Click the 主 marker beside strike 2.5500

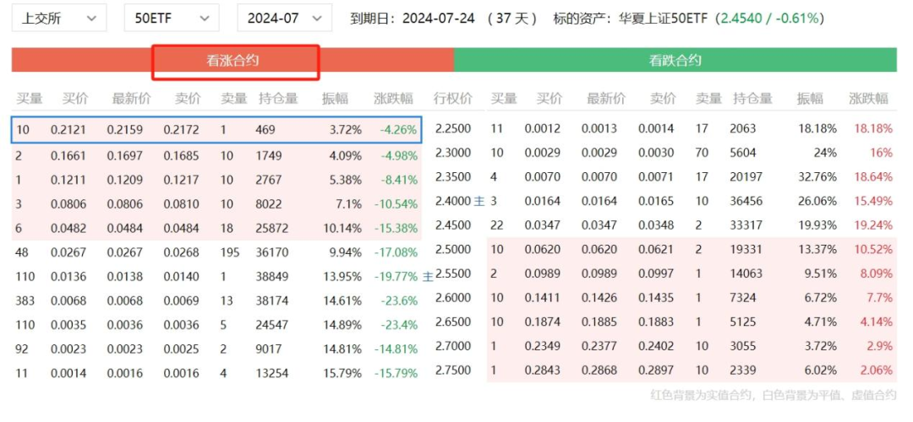[428, 277]
